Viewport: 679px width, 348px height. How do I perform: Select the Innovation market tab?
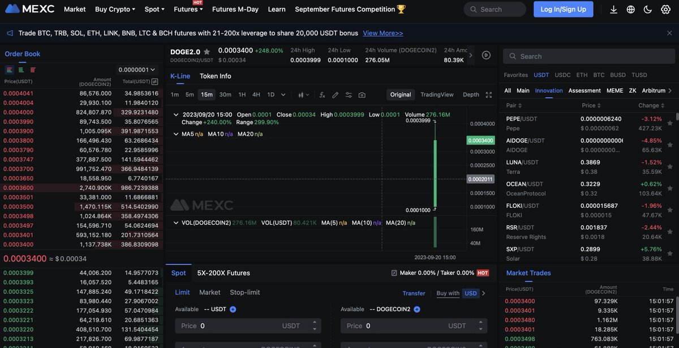(549, 90)
